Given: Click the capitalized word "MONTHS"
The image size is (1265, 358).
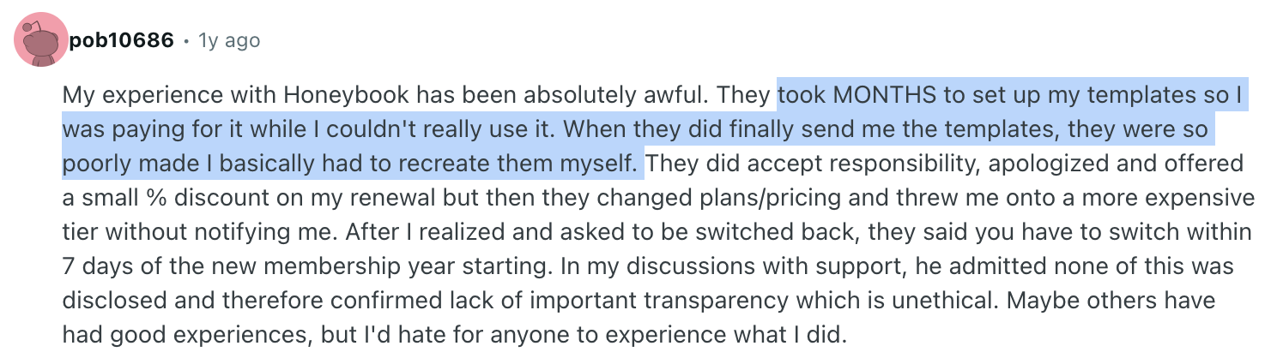Looking at the screenshot, I should [x=879, y=94].
